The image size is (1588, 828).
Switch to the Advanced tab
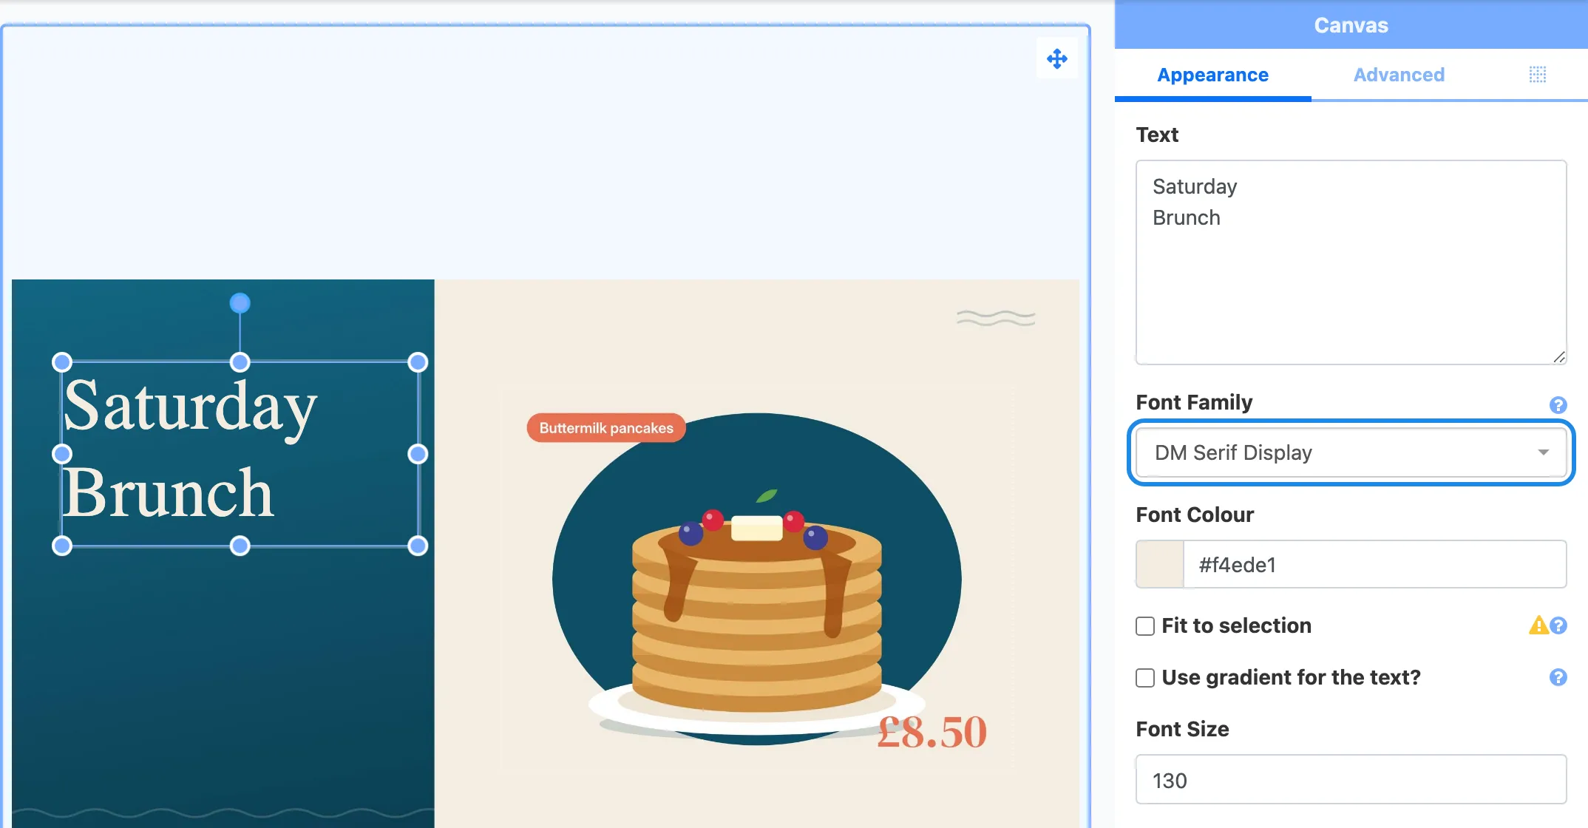point(1399,75)
